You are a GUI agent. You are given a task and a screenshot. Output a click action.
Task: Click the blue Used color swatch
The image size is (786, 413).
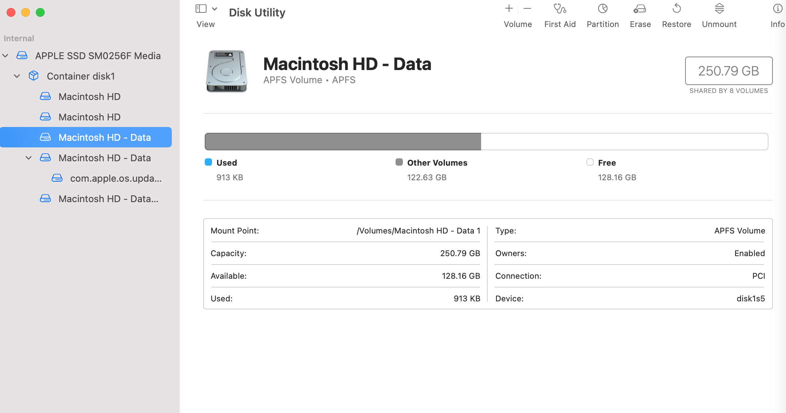[x=208, y=162]
